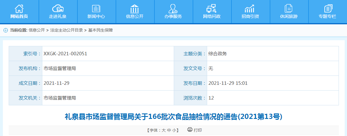This screenshot has width=347, height=136.
Task: Click the 成文日期 value 2021-11-29
Action: (x=57, y=83)
